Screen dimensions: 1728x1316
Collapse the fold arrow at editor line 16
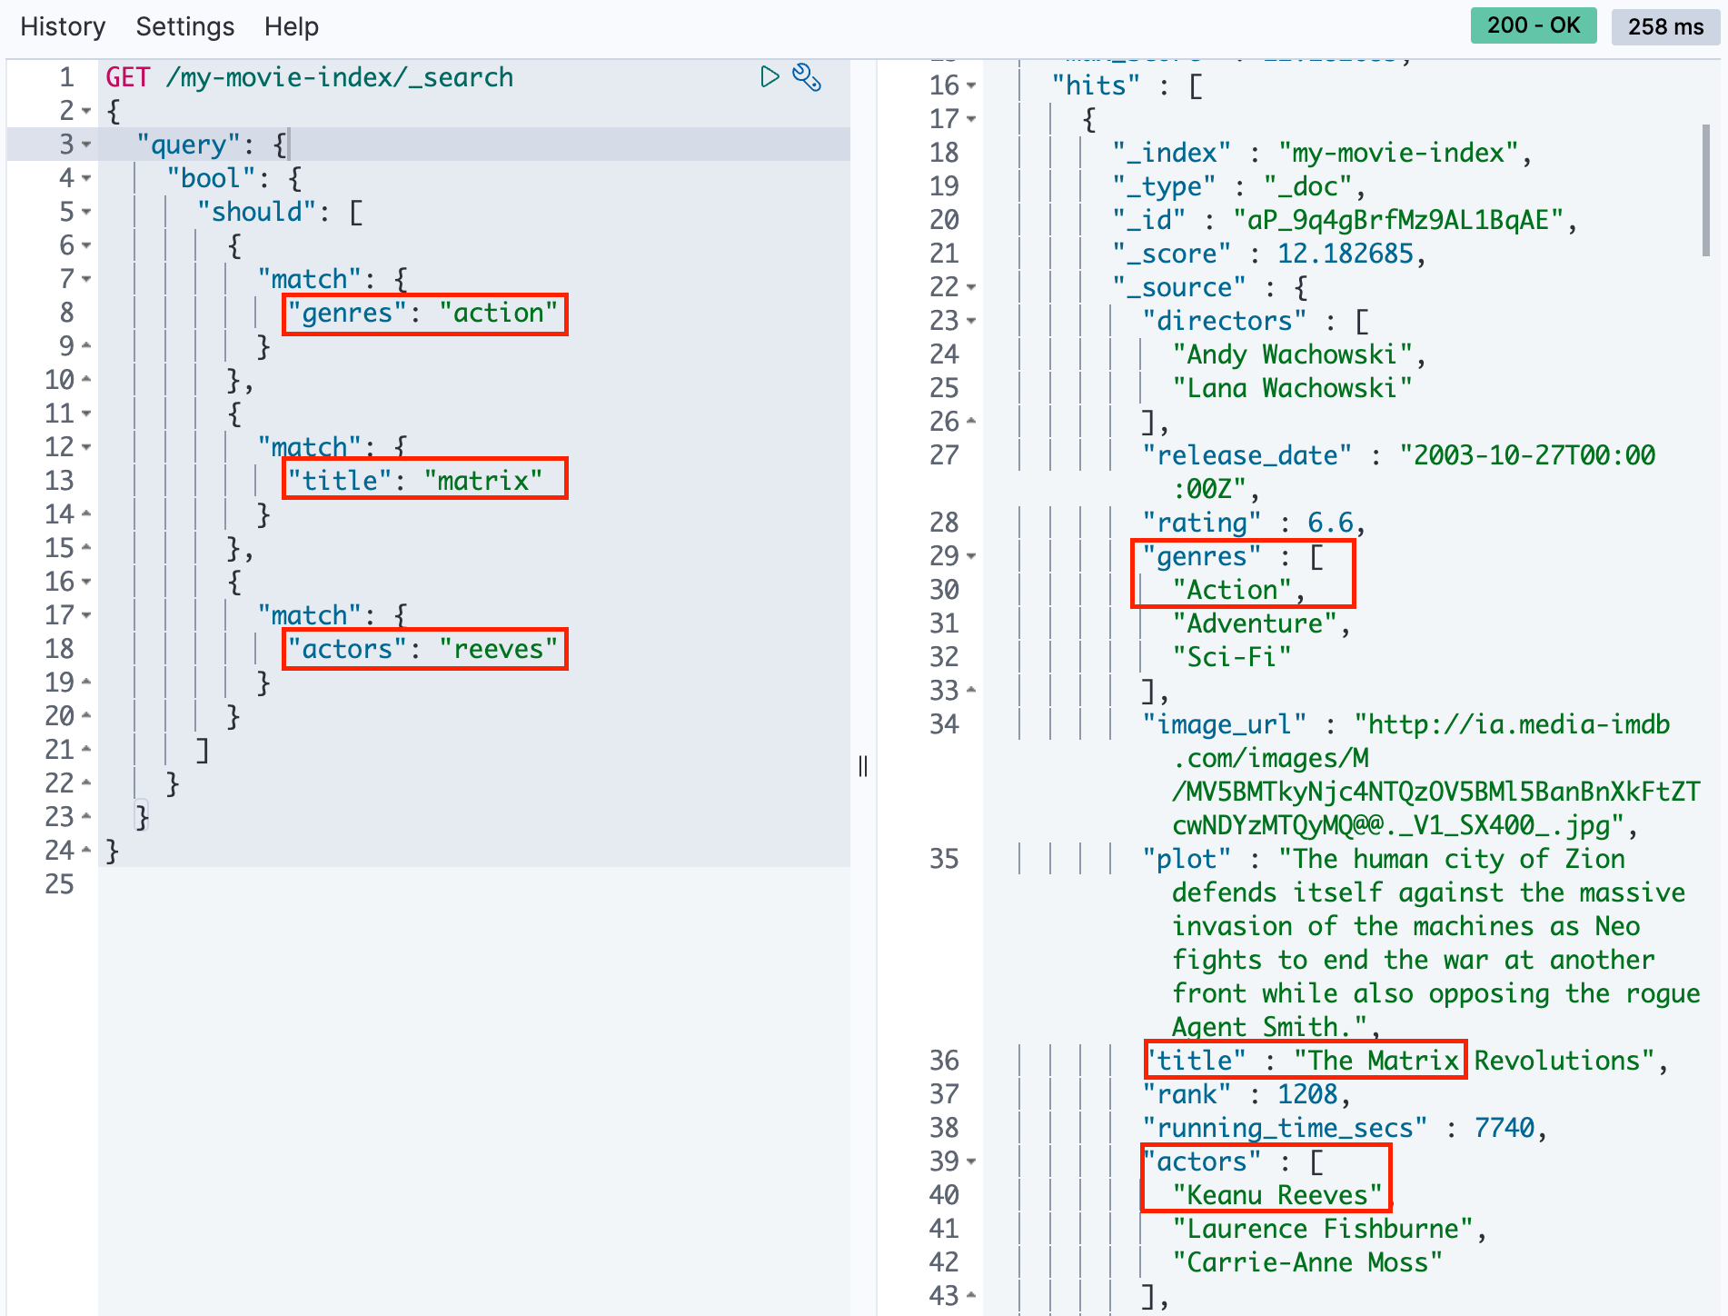tap(86, 582)
